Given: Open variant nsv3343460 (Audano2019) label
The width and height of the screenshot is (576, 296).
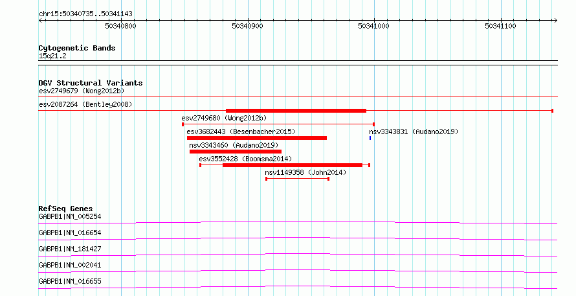Looking at the screenshot, I should [x=234, y=145].
